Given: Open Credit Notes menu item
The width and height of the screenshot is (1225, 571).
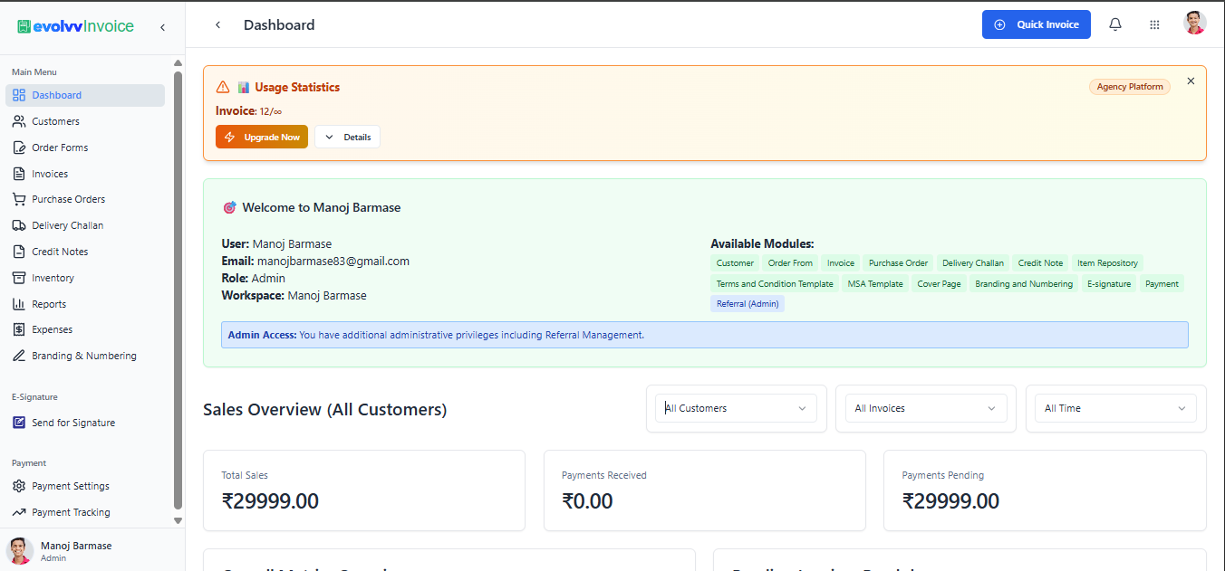Looking at the screenshot, I should [85, 252].
